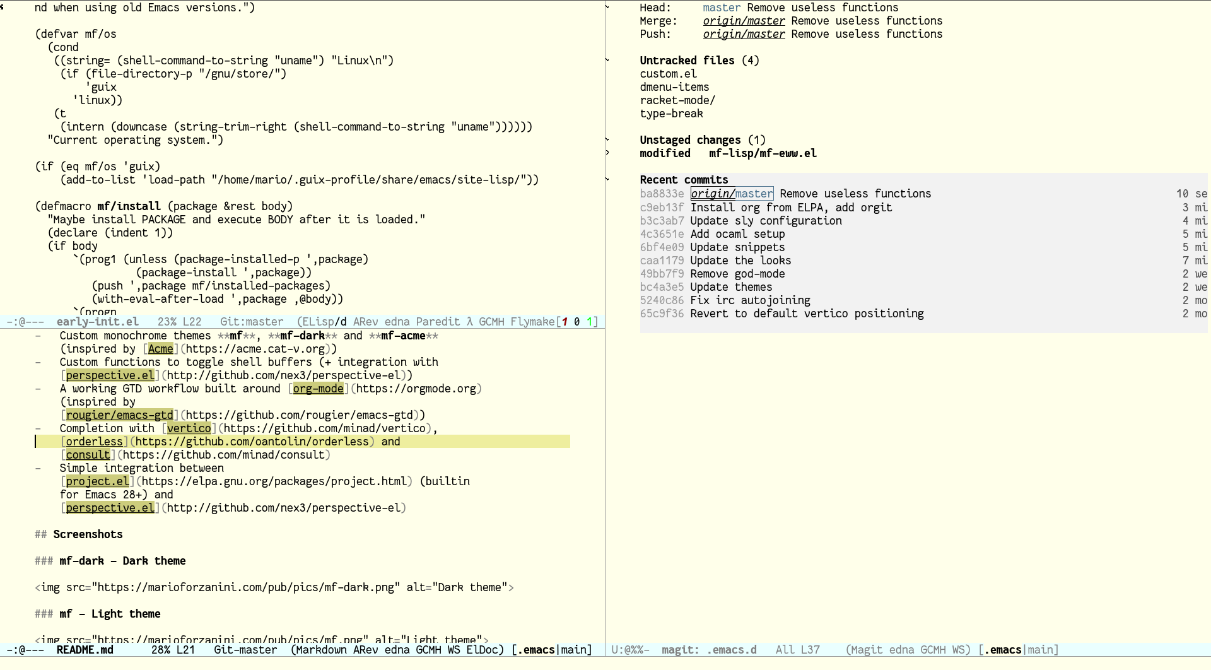
Task: Click the .emacs perspective in README mode line
Action: pyautogui.click(x=535, y=650)
